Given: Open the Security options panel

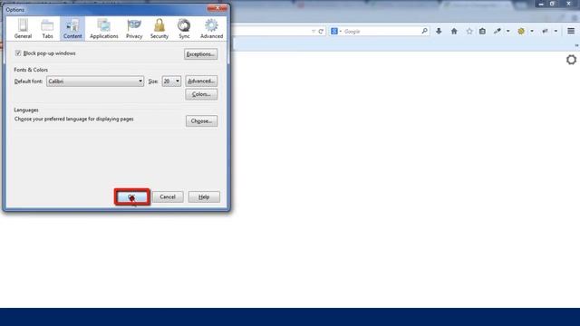Looking at the screenshot, I should point(159,28).
